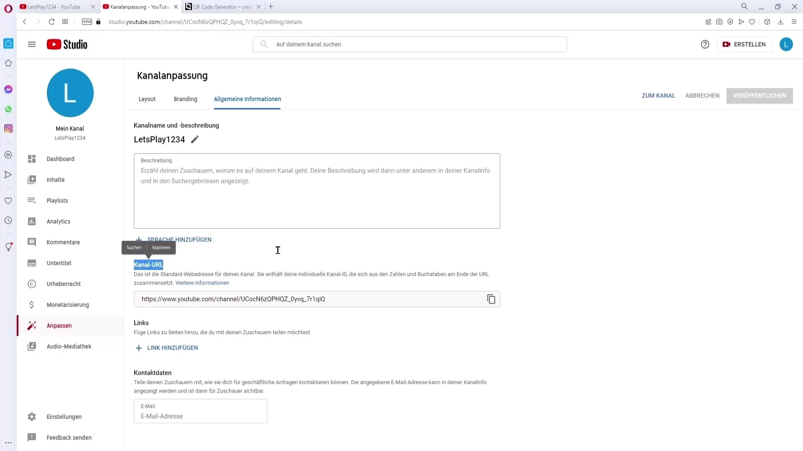Open WhatsApp in Opera sidebar
The height and width of the screenshot is (451, 803).
(8, 109)
